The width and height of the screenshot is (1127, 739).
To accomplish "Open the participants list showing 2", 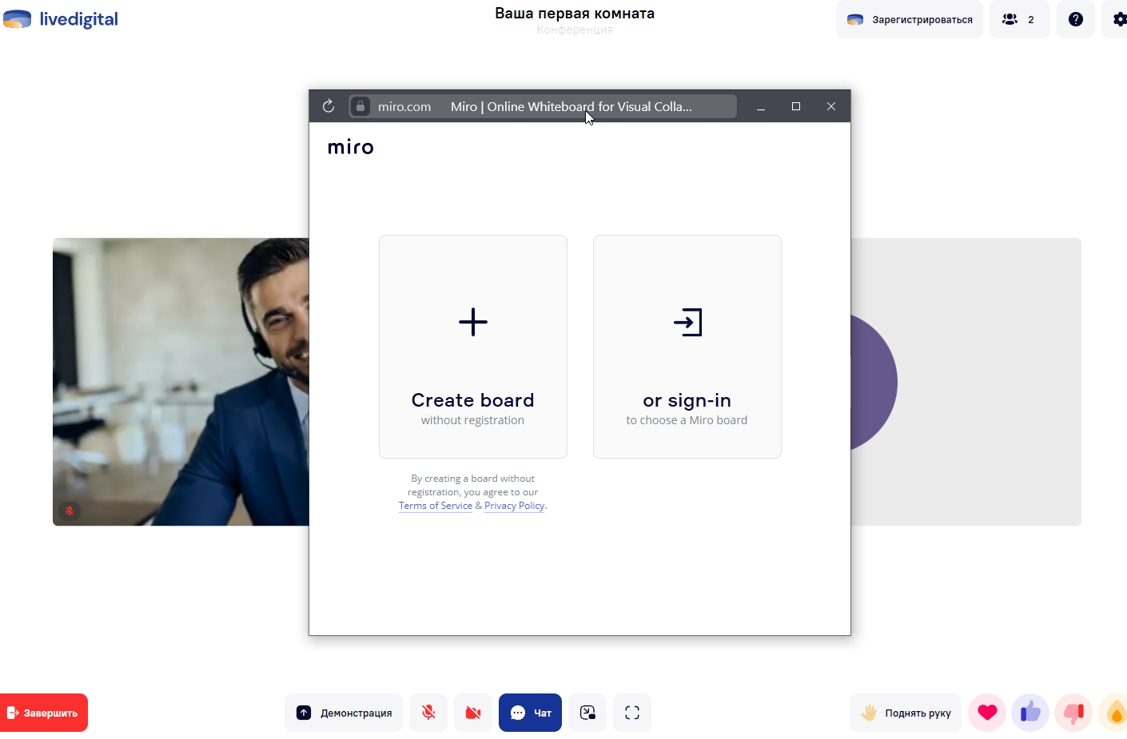I will [1019, 19].
